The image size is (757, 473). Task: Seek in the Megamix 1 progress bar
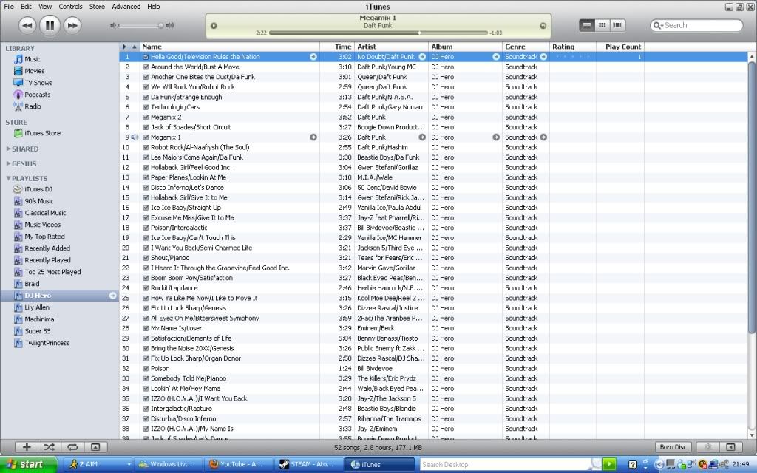click(378, 33)
